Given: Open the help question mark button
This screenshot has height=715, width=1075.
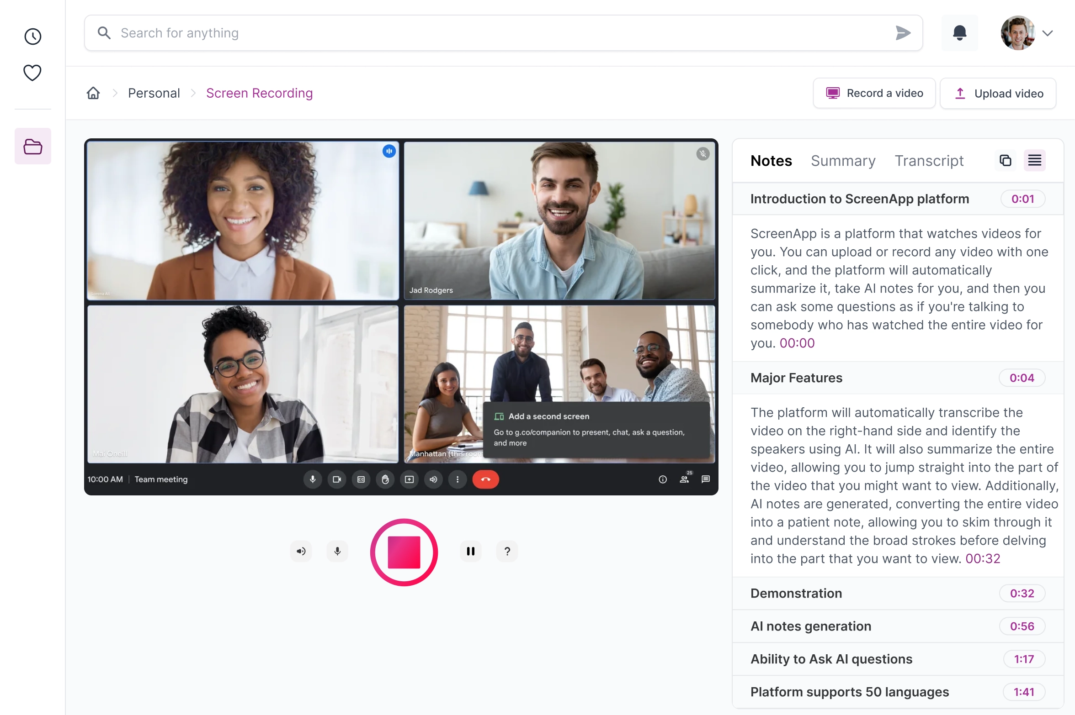Looking at the screenshot, I should click(507, 551).
